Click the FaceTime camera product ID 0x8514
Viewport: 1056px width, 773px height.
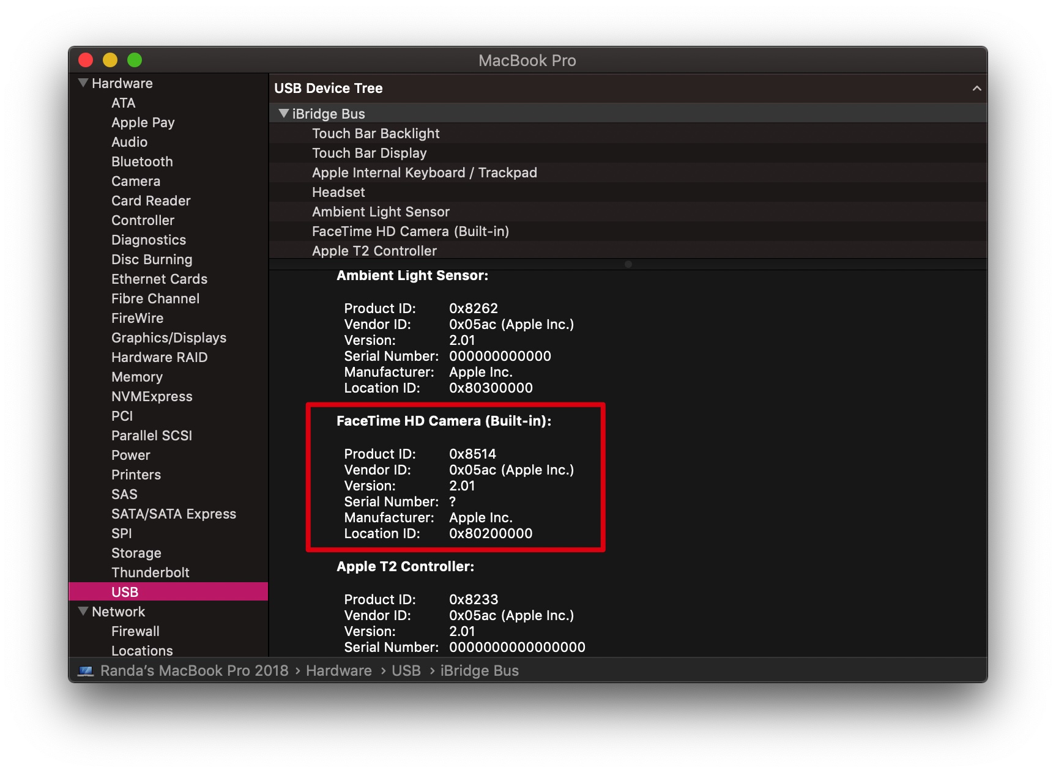(473, 454)
